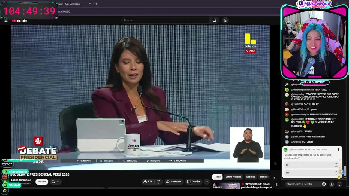The width and height of the screenshot is (349, 196).
Task: Click the Guardar save button
Action: [x=194, y=182]
